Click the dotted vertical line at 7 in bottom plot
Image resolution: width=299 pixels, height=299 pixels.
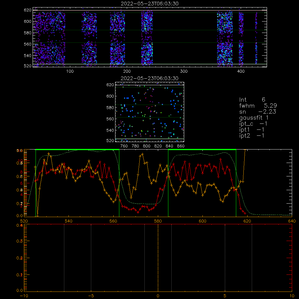(252, 258)
